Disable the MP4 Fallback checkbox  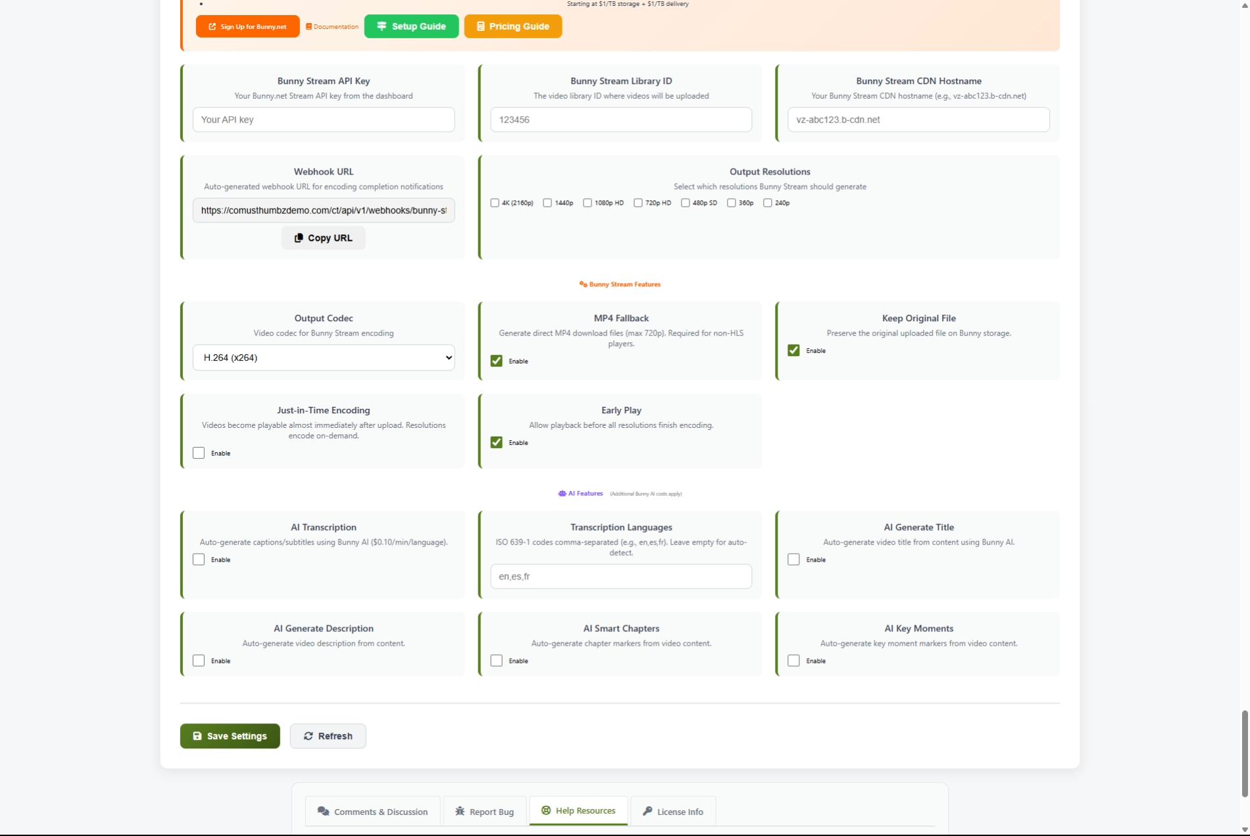coord(497,361)
